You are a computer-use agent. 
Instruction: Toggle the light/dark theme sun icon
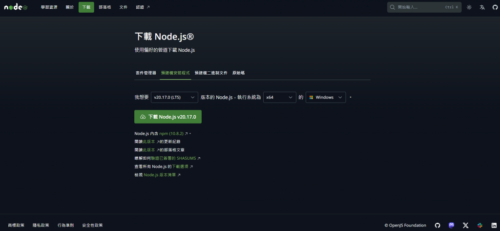[x=469, y=7]
